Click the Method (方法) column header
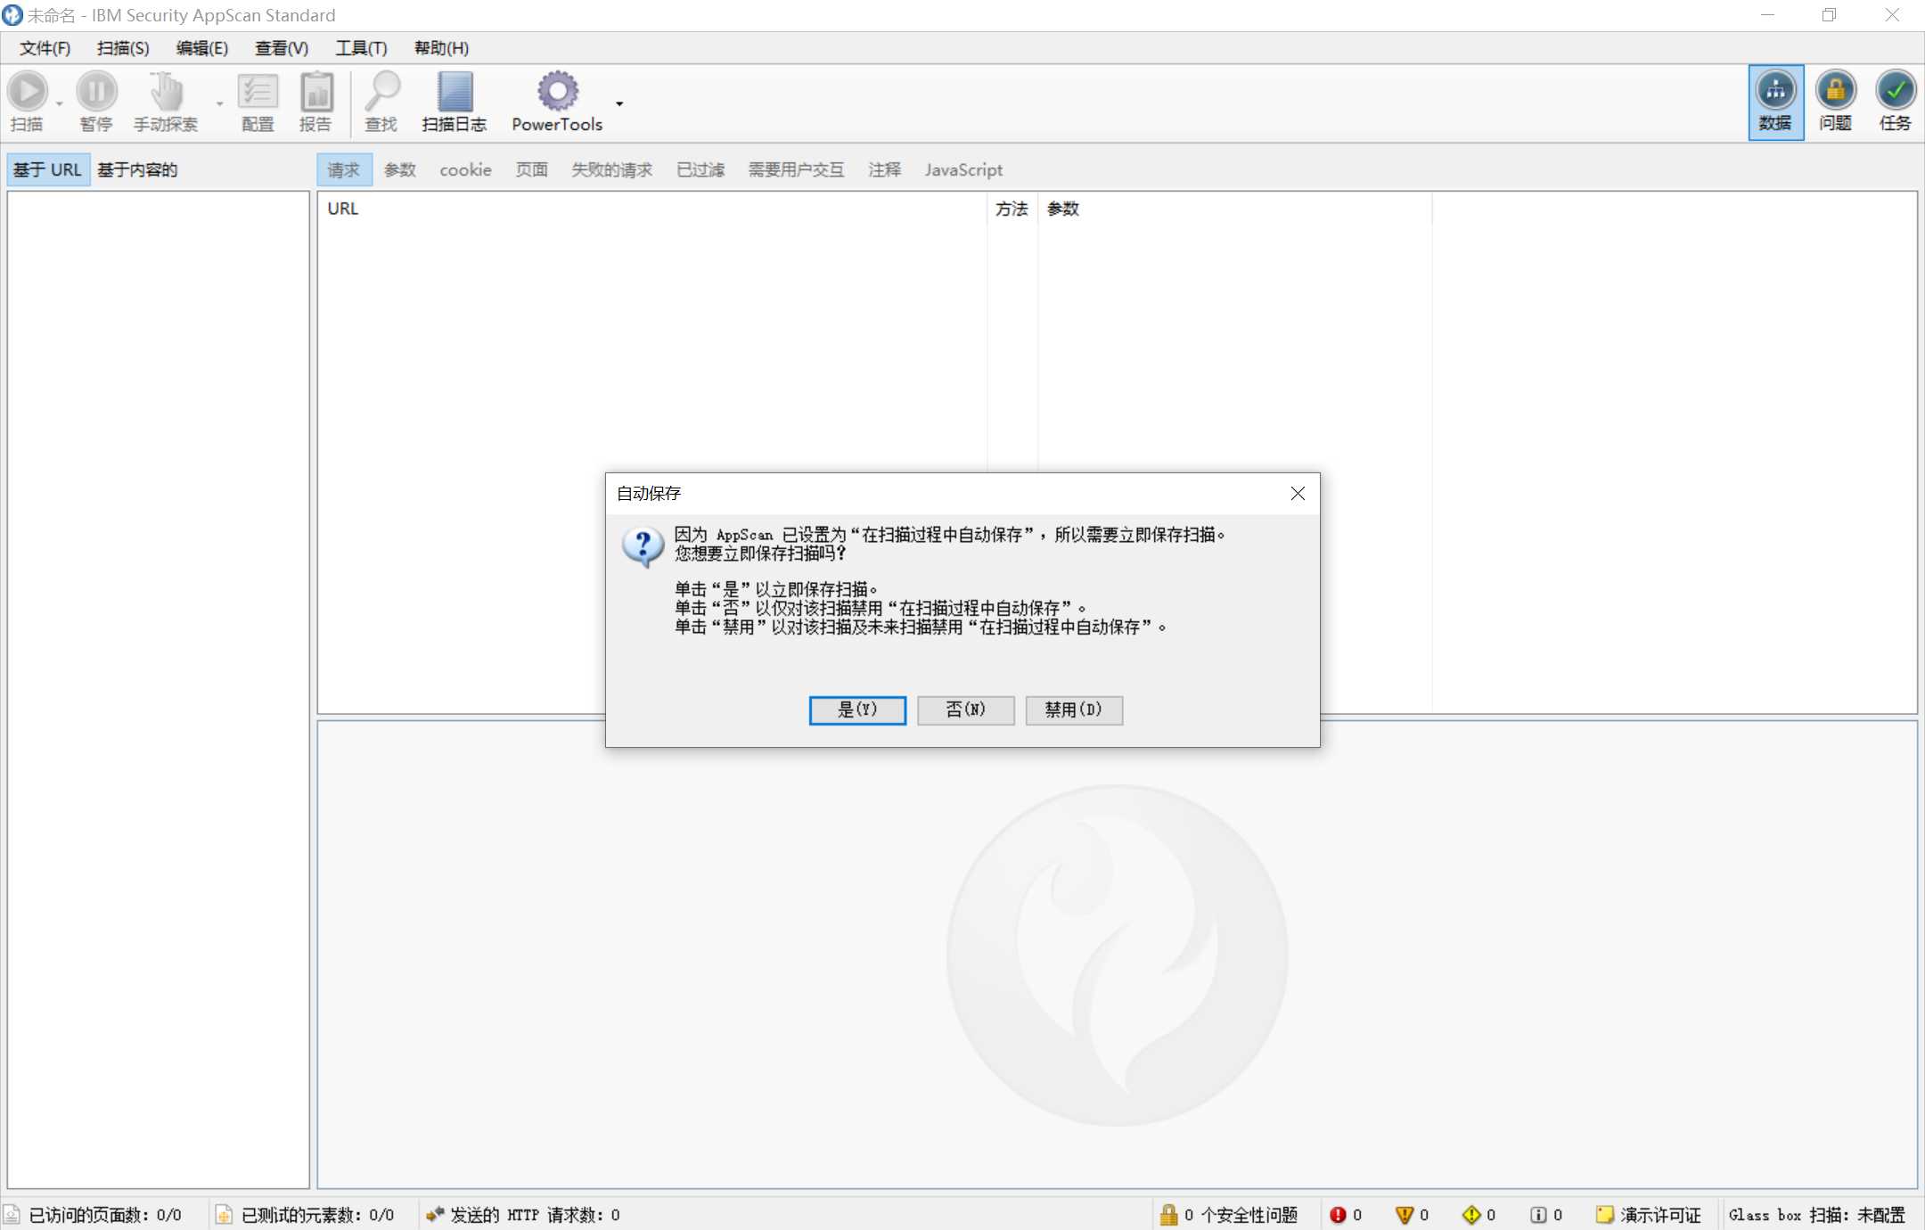Viewport: 1925px width, 1230px height. [x=1012, y=209]
